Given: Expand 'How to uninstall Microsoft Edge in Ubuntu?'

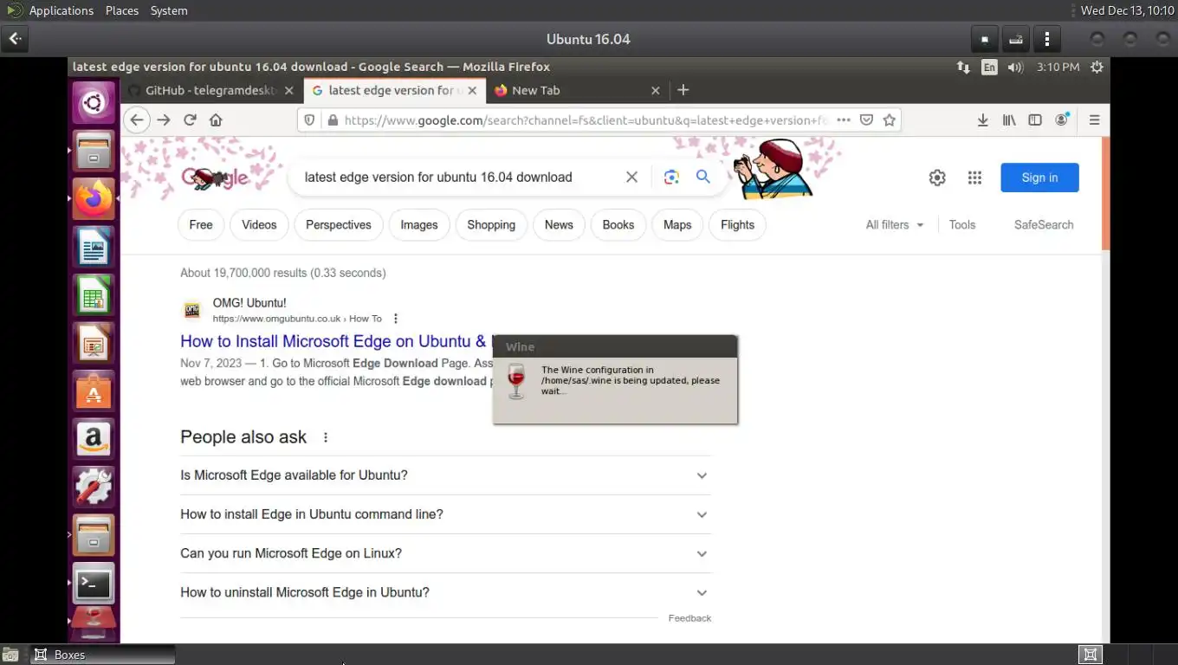Looking at the screenshot, I should [445, 592].
